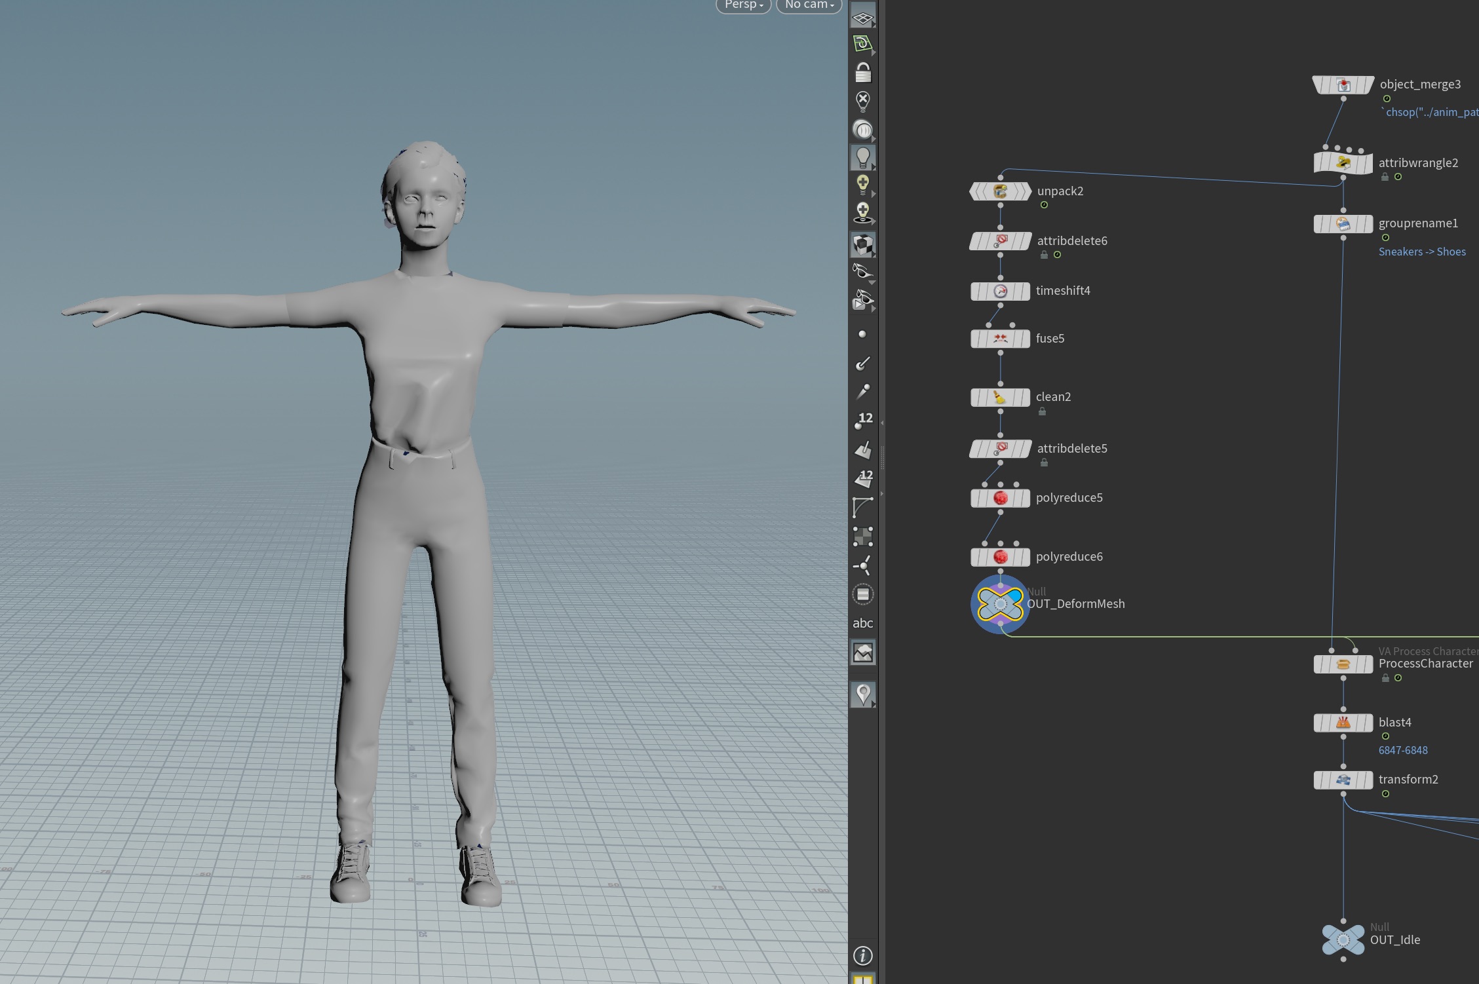Select the no lighting bulb with X

click(863, 101)
